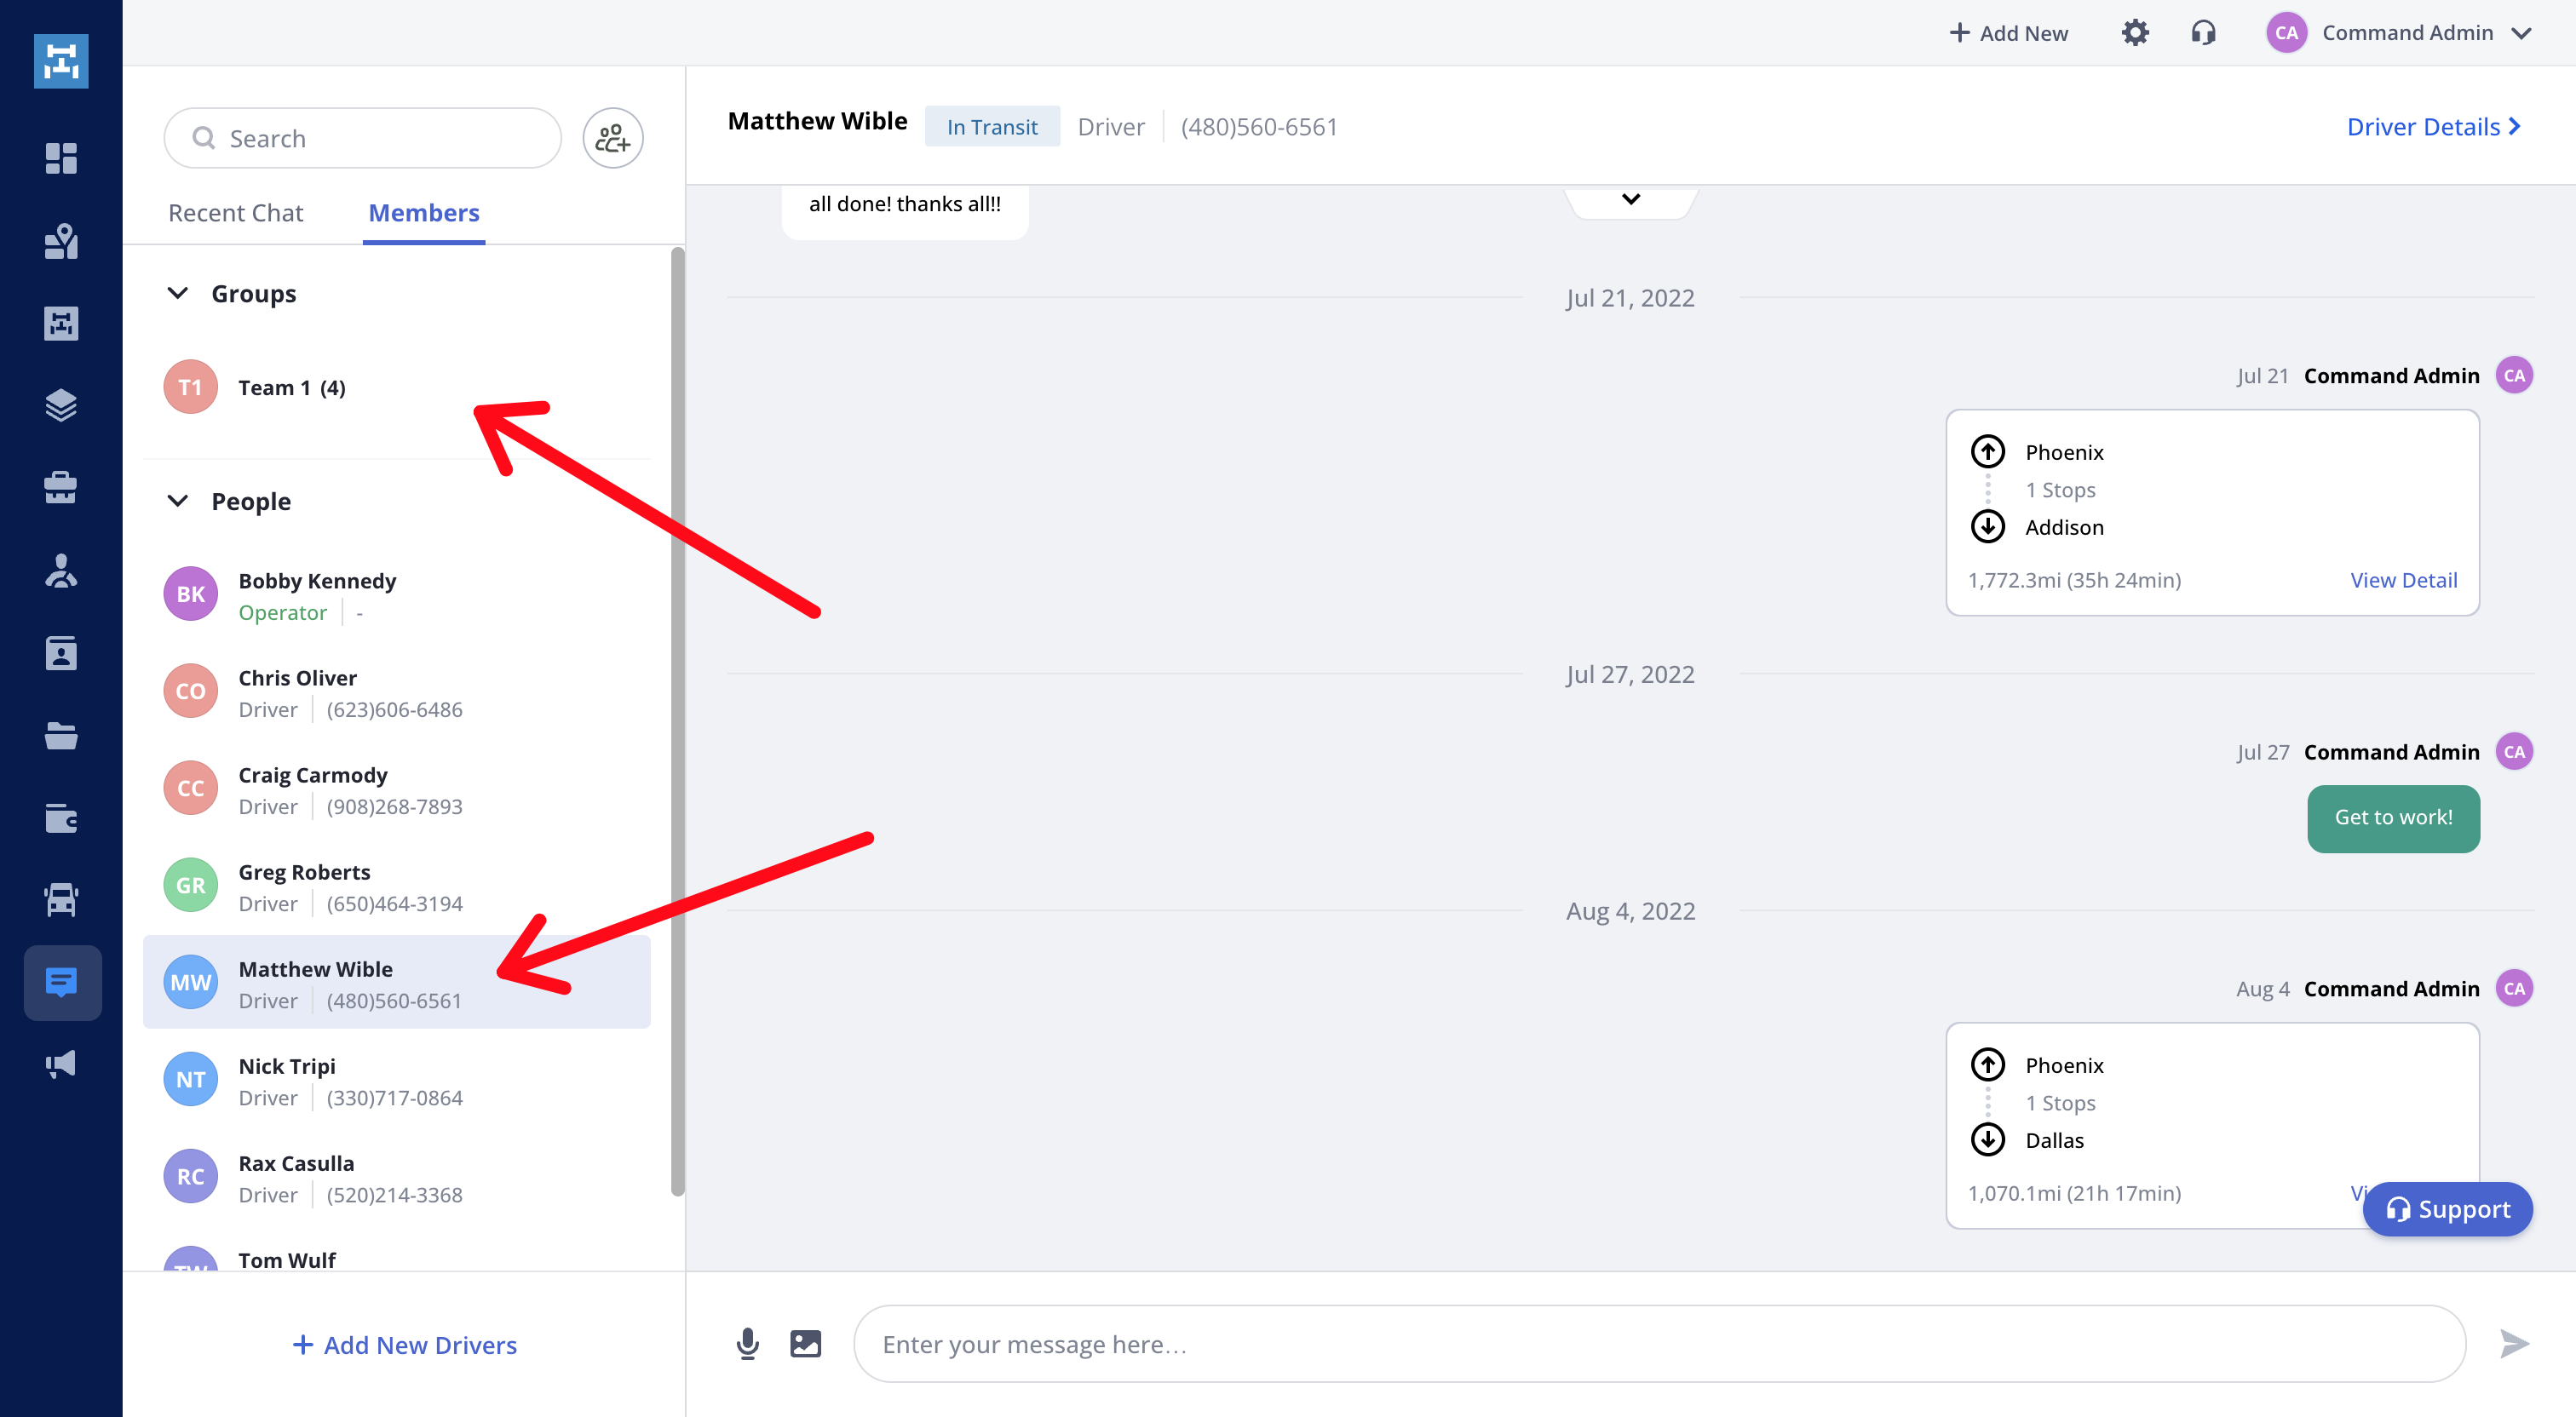
Task: Open settings gear icon in top bar
Action: 2135,33
